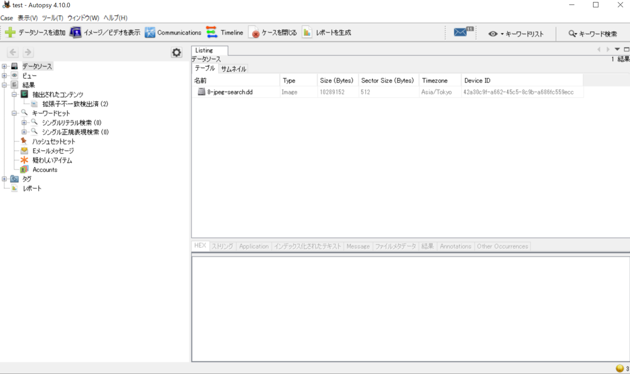Select the ビュー tree node

[29, 76]
